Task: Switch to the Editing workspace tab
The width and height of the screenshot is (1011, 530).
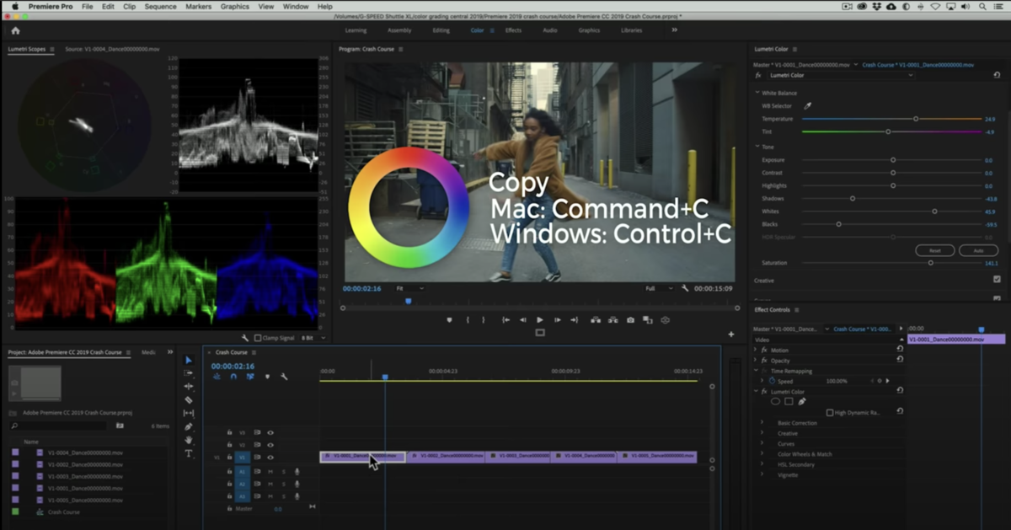Action: [441, 30]
